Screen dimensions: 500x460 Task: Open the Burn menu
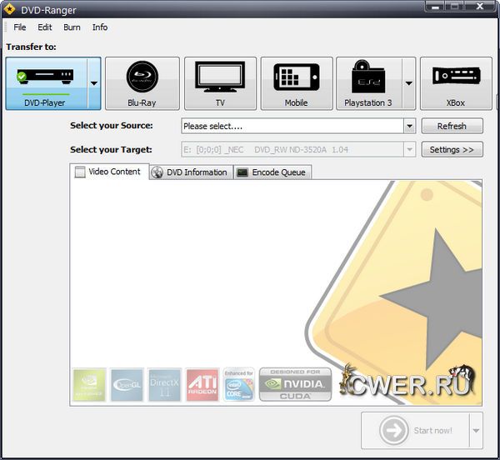pyautogui.click(x=72, y=27)
